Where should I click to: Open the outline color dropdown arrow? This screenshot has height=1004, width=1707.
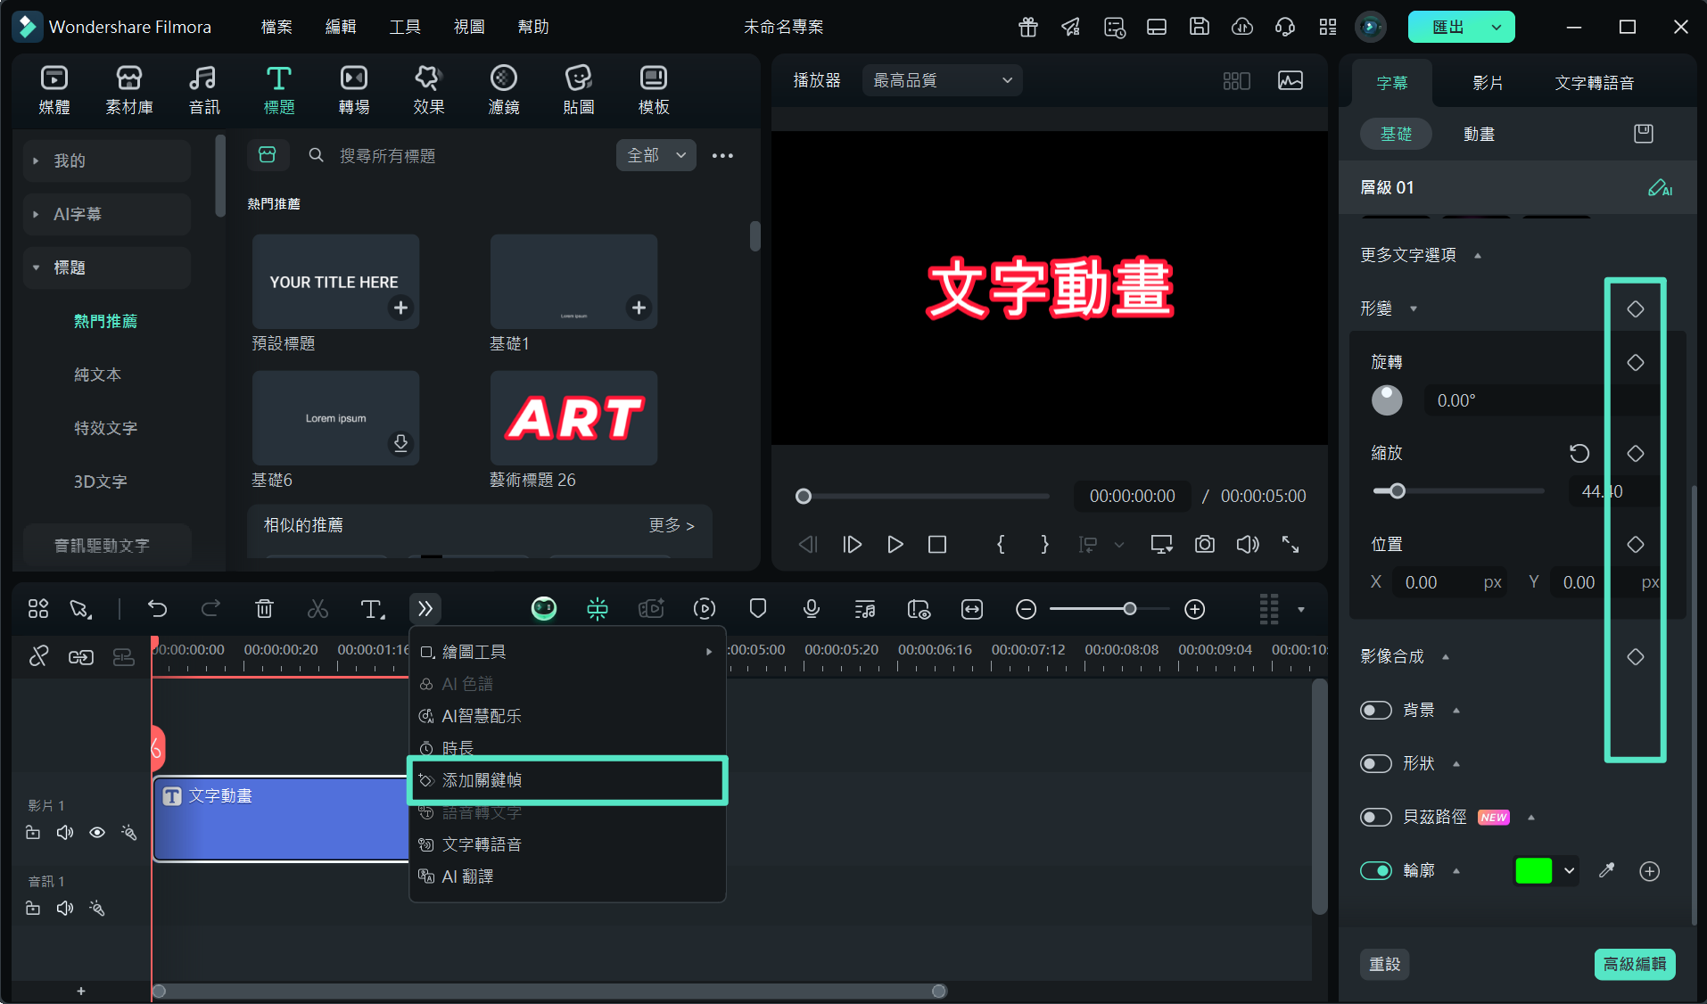coord(1569,870)
